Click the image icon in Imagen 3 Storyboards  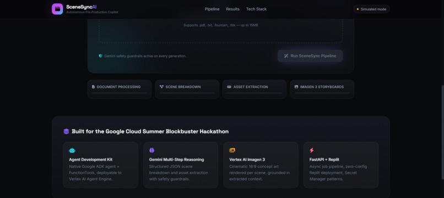click(x=296, y=87)
